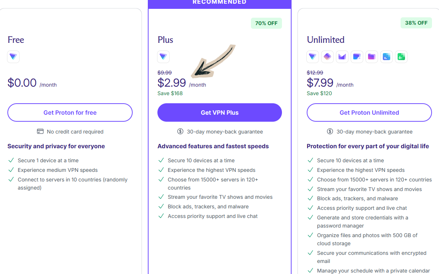Click the Proton VPN icon in the Plus card
The height and width of the screenshot is (274, 439).
163,57
